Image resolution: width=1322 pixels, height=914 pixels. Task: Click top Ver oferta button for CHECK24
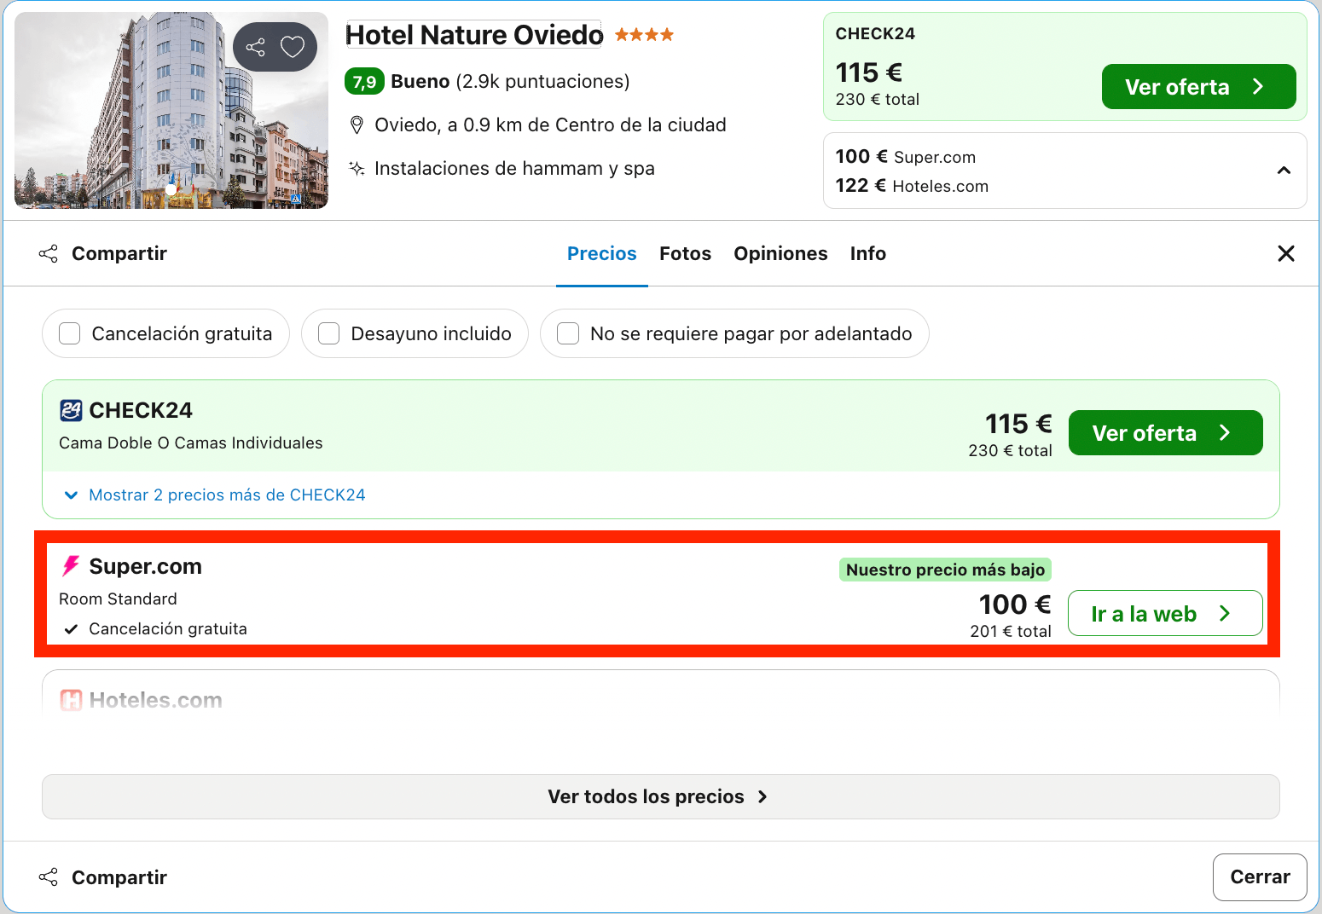(x=1199, y=87)
